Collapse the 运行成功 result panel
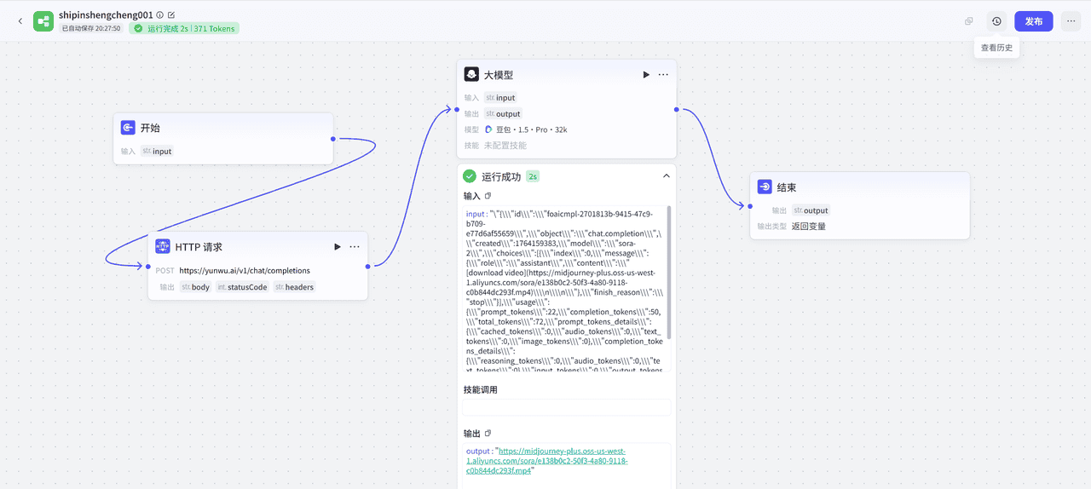 coord(666,176)
